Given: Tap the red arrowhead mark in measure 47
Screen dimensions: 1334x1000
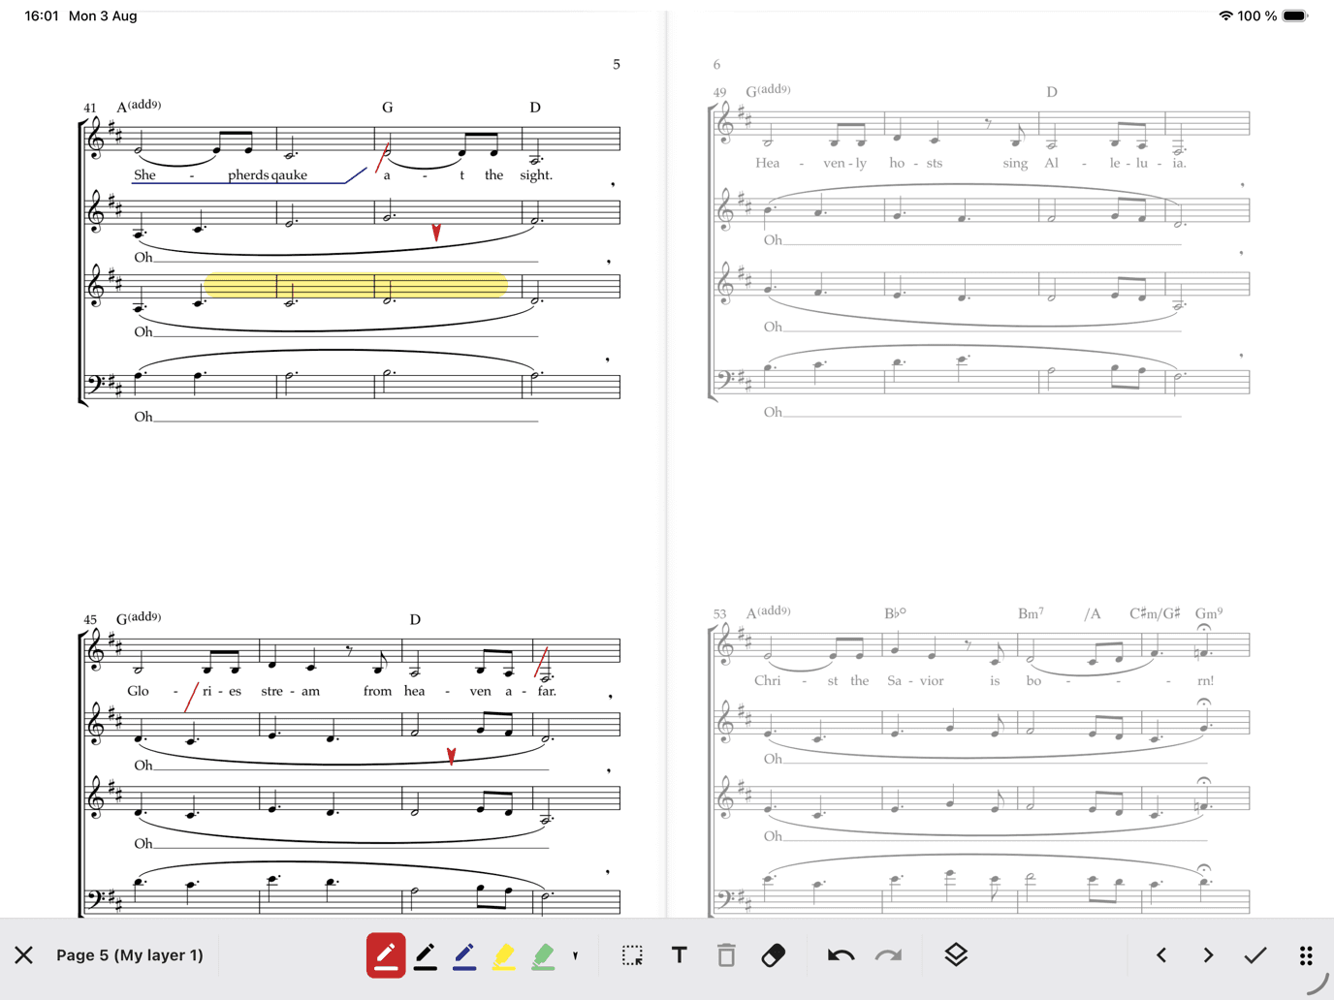Looking at the screenshot, I should (451, 755).
